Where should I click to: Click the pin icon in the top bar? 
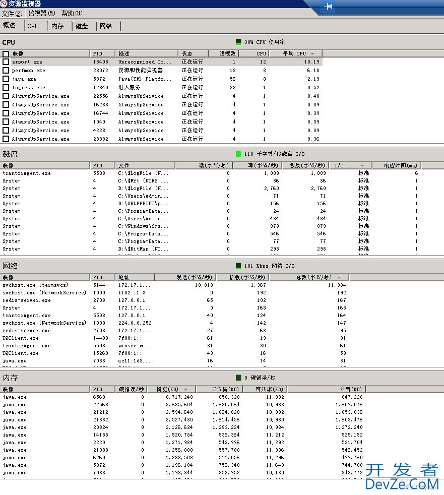[328, 7]
